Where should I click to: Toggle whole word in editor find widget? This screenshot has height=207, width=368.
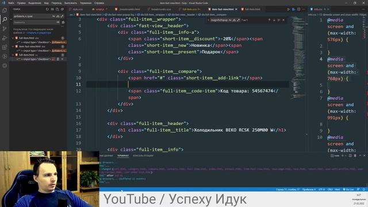click(234, 20)
